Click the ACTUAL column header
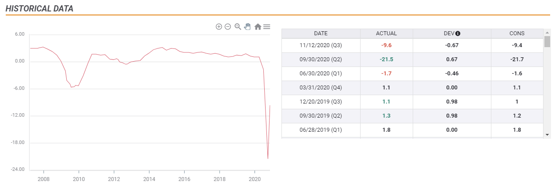555x185 pixels. click(x=387, y=33)
